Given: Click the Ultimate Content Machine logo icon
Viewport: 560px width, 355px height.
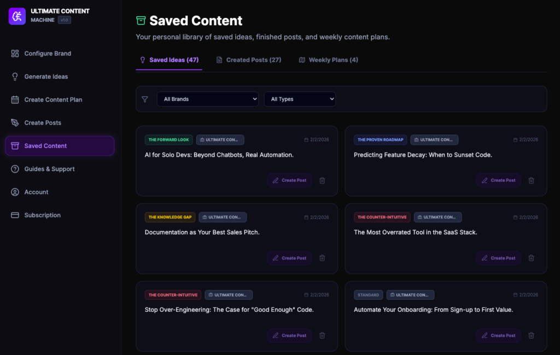Looking at the screenshot, I should (17, 16).
